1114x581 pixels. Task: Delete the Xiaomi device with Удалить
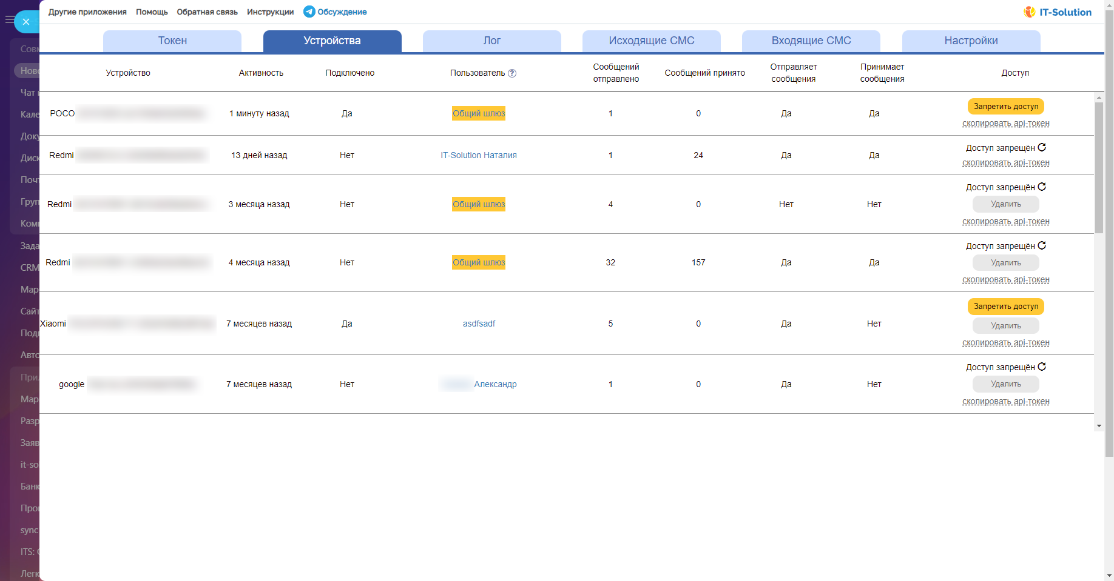tap(1005, 326)
